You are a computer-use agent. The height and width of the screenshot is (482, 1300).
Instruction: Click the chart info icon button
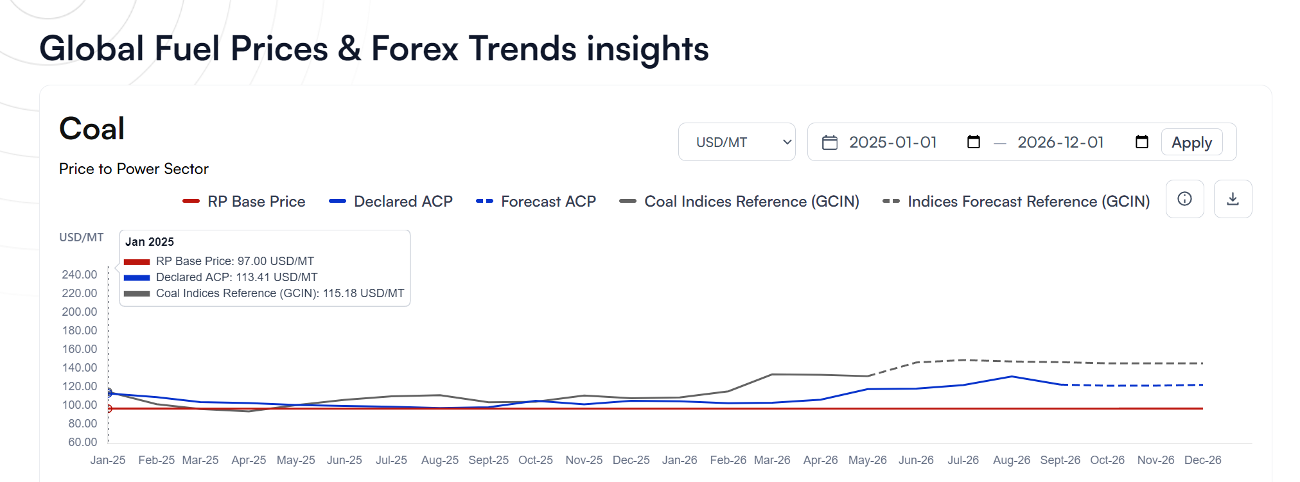pyautogui.click(x=1184, y=199)
